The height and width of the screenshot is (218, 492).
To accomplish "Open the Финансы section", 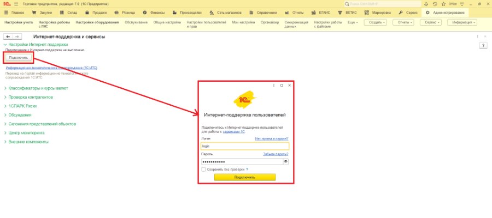I will [x=154, y=13].
